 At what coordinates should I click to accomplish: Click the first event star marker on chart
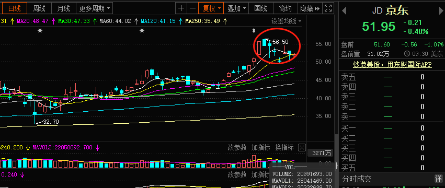pos(40,30)
